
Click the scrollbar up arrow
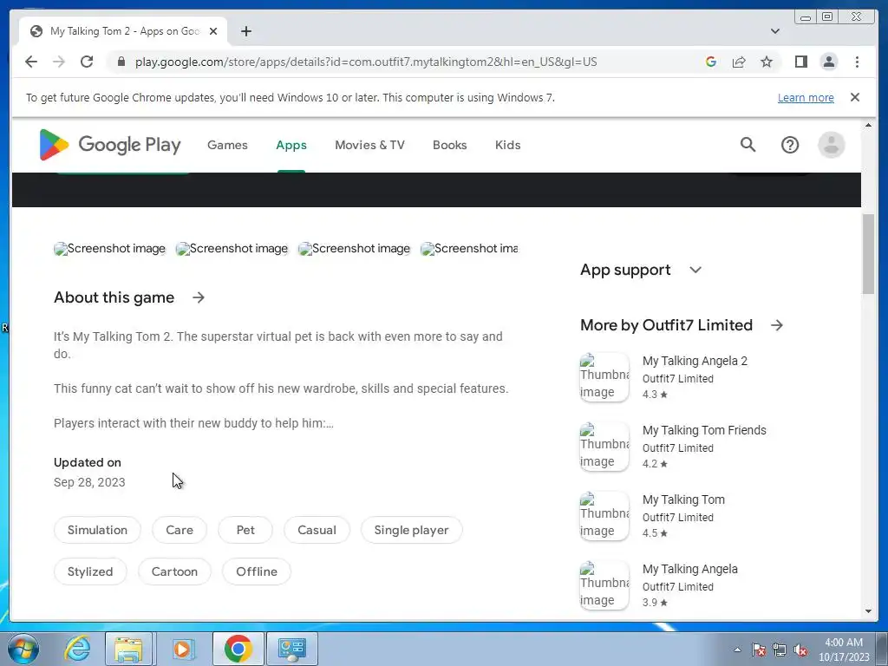click(868, 125)
